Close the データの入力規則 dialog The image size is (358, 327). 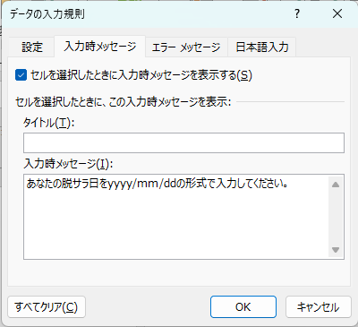pyautogui.click(x=337, y=13)
